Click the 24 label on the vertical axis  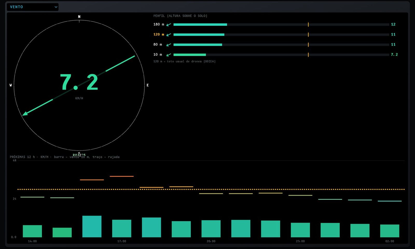15,199
